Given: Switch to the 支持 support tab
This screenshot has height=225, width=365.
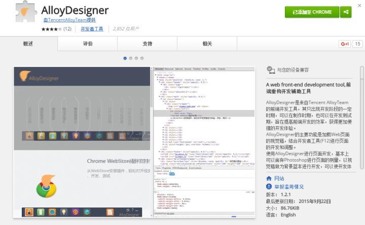Looking at the screenshot, I should pyautogui.click(x=148, y=44).
